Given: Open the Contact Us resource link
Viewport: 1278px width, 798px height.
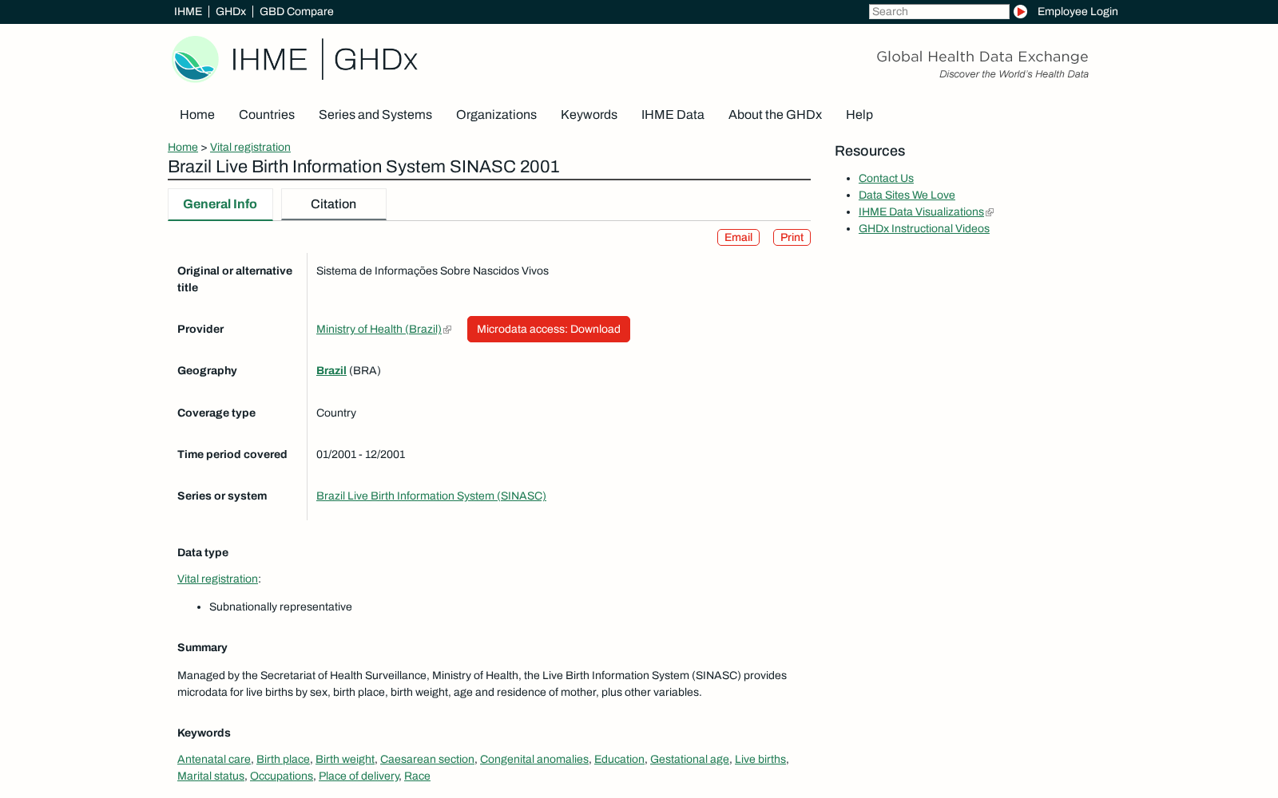Looking at the screenshot, I should (x=886, y=179).
